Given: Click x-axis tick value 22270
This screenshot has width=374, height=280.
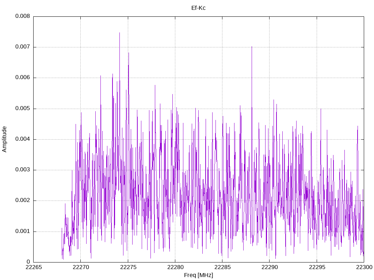Looking at the screenshot, I should click(81, 267).
